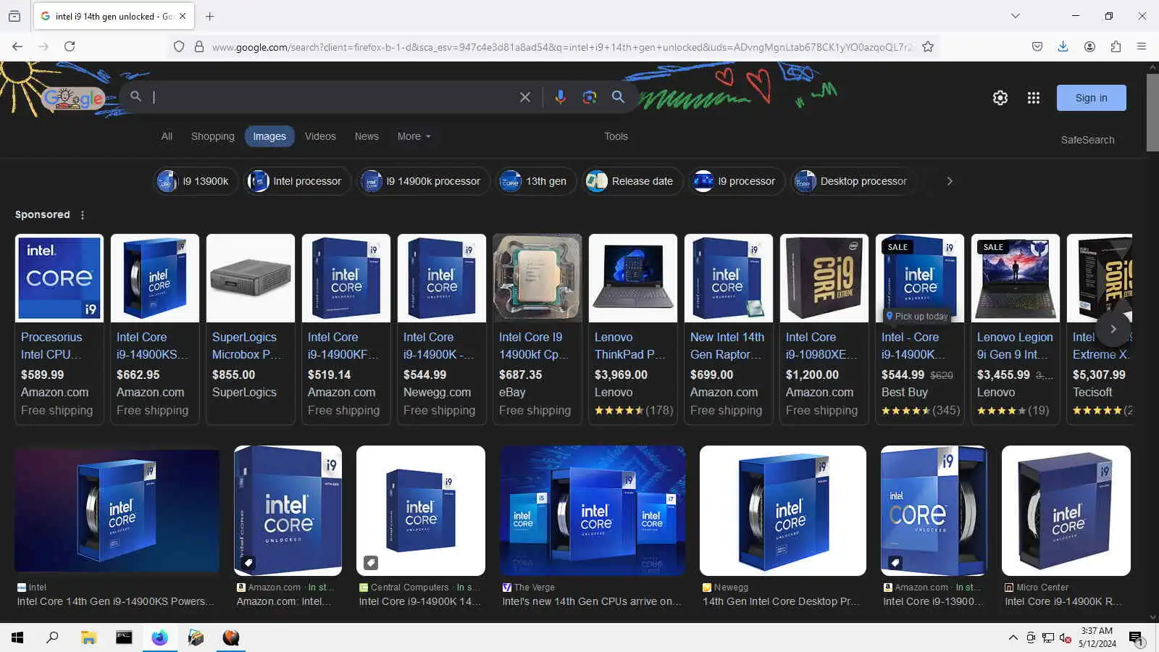Select the Images tab
Screen dimensions: 1159x652
pos(269,136)
